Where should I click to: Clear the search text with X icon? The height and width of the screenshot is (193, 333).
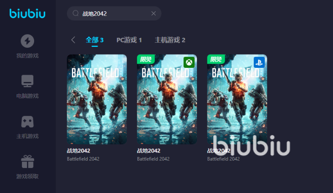pos(153,14)
